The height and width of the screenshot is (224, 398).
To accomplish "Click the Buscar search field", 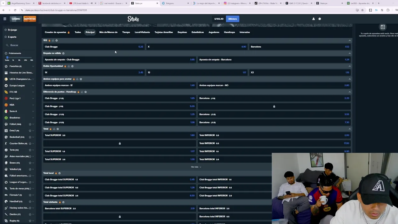I will click(19, 45).
